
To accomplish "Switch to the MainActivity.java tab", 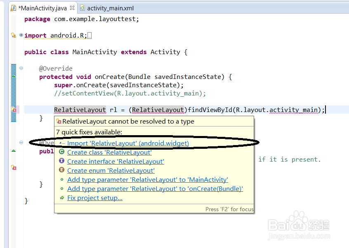I will click(x=42, y=8).
